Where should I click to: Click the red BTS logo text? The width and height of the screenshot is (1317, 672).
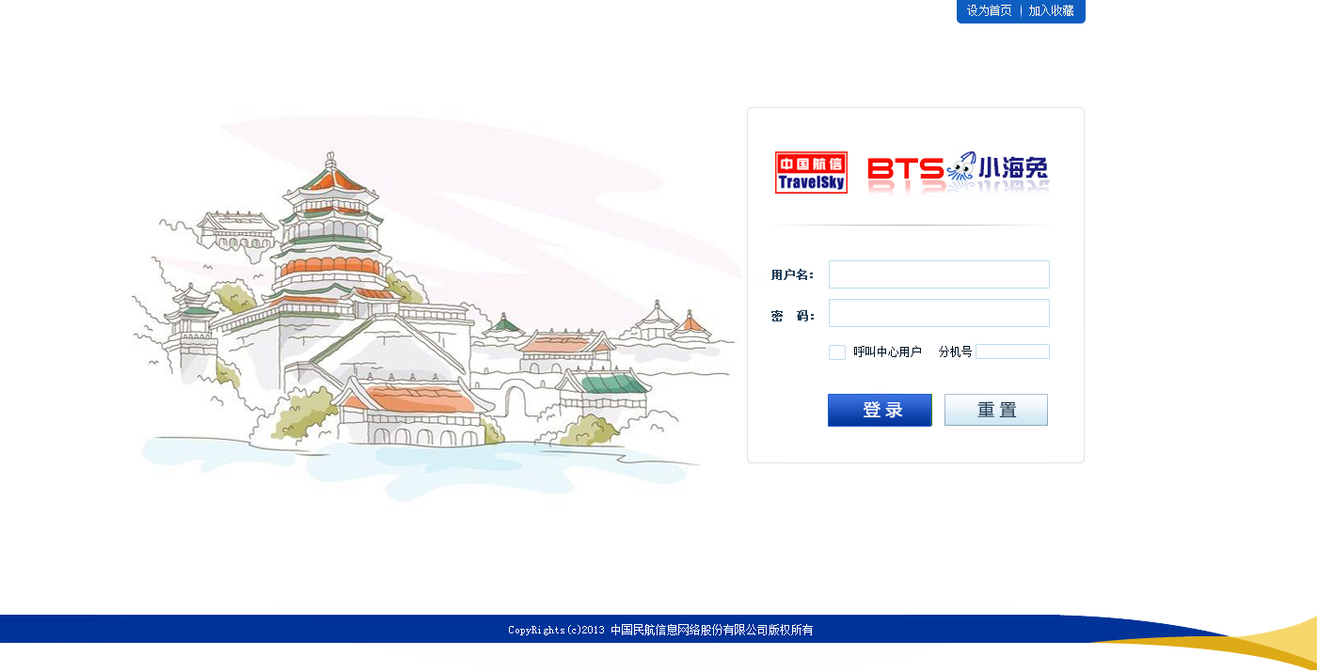(905, 169)
